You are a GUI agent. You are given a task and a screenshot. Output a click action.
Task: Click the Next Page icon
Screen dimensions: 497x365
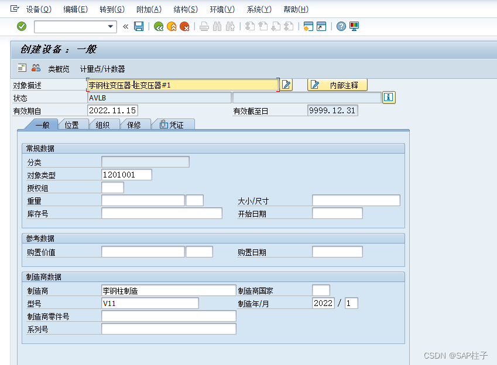point(276,26)
